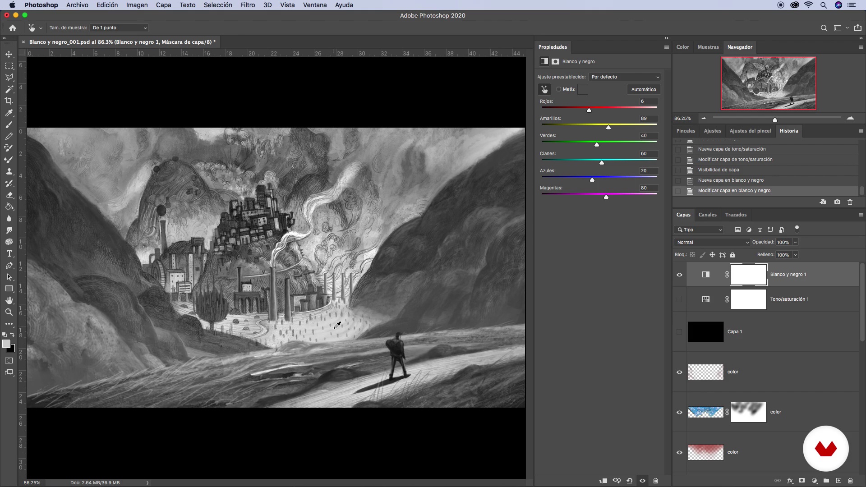Image resolution: width=866 pixels, height=487 pixels.
Task: Select the Zoom tool
Action: point(9,312)
